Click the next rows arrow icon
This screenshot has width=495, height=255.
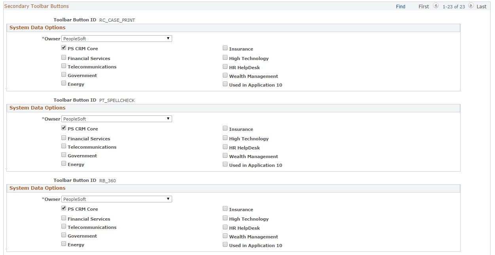[471, 6]
